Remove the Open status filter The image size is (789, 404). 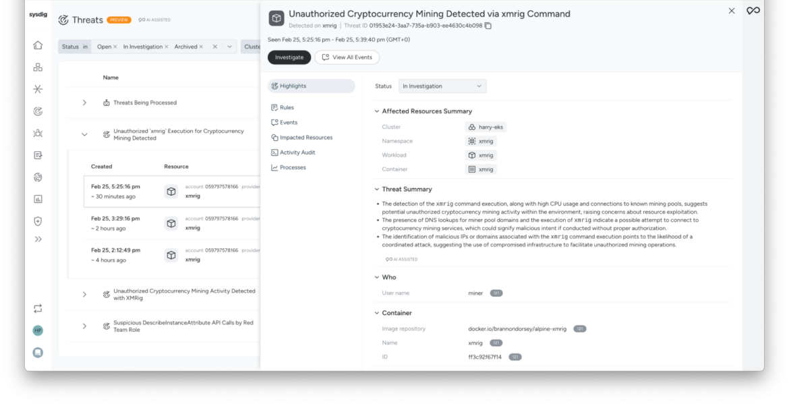click(x=115, y=47)
